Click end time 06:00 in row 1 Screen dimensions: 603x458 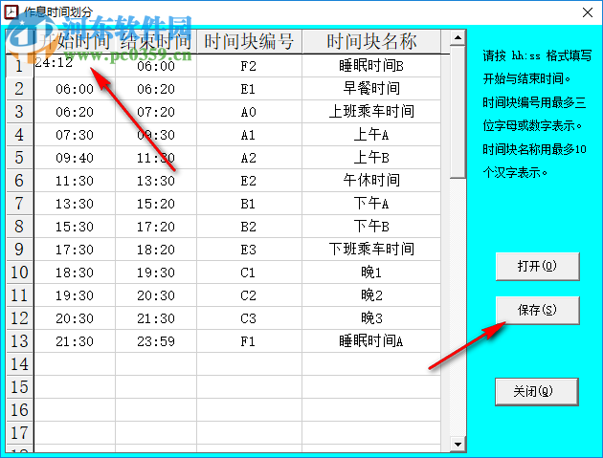pos(156,66)
